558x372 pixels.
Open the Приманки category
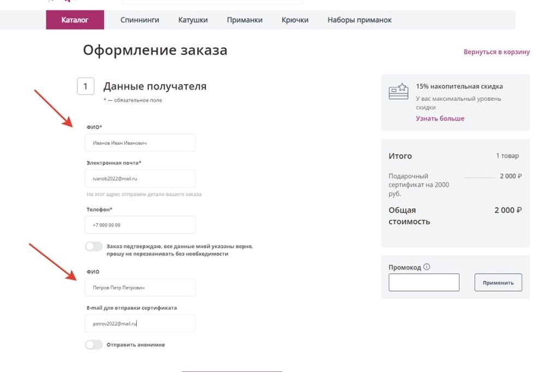pos(245,20)
